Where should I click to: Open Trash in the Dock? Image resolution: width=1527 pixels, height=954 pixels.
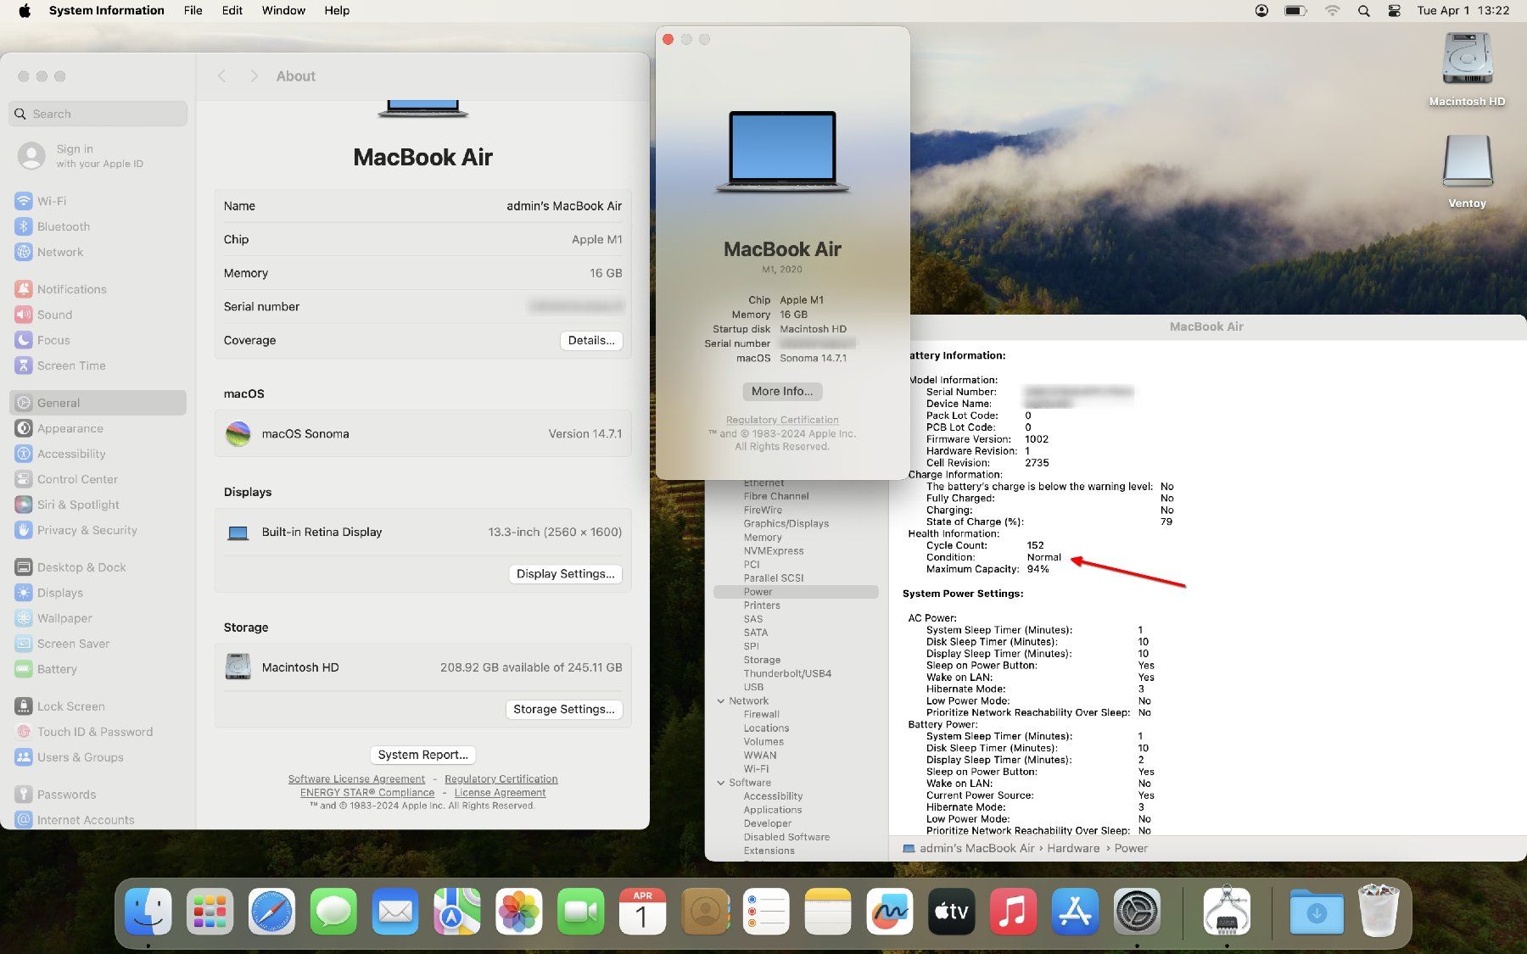[1379, 910]
